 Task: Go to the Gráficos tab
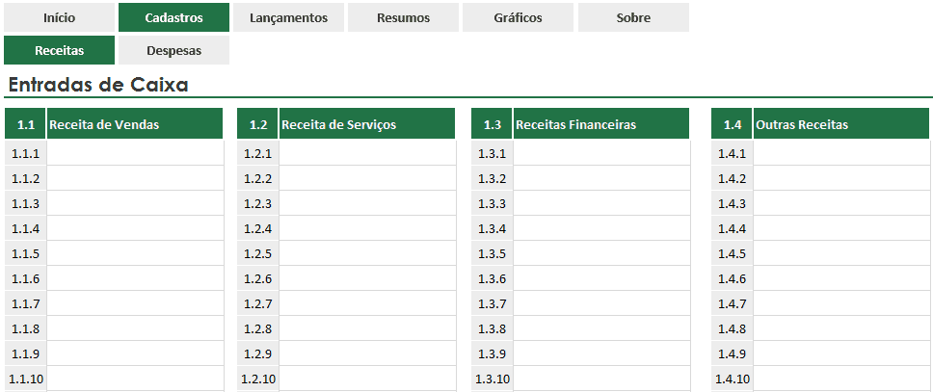[x=519, y=17]
